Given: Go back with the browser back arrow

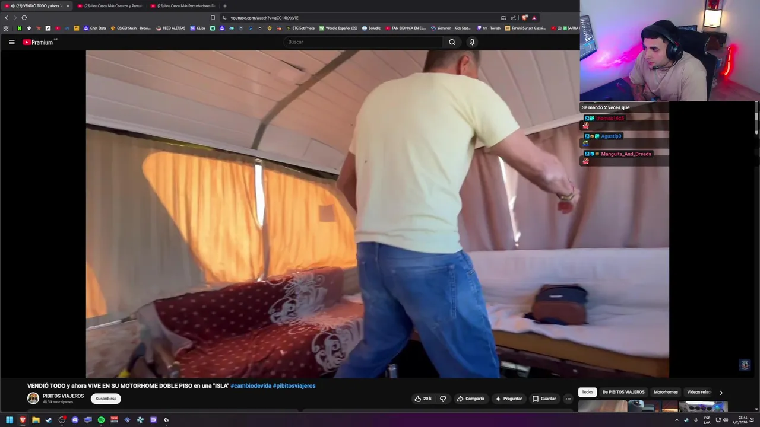Looking at the screenshot, I should 7,18.
